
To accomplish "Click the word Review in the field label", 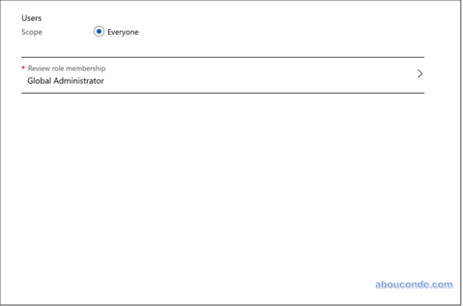I will click(x=37, y=68).
